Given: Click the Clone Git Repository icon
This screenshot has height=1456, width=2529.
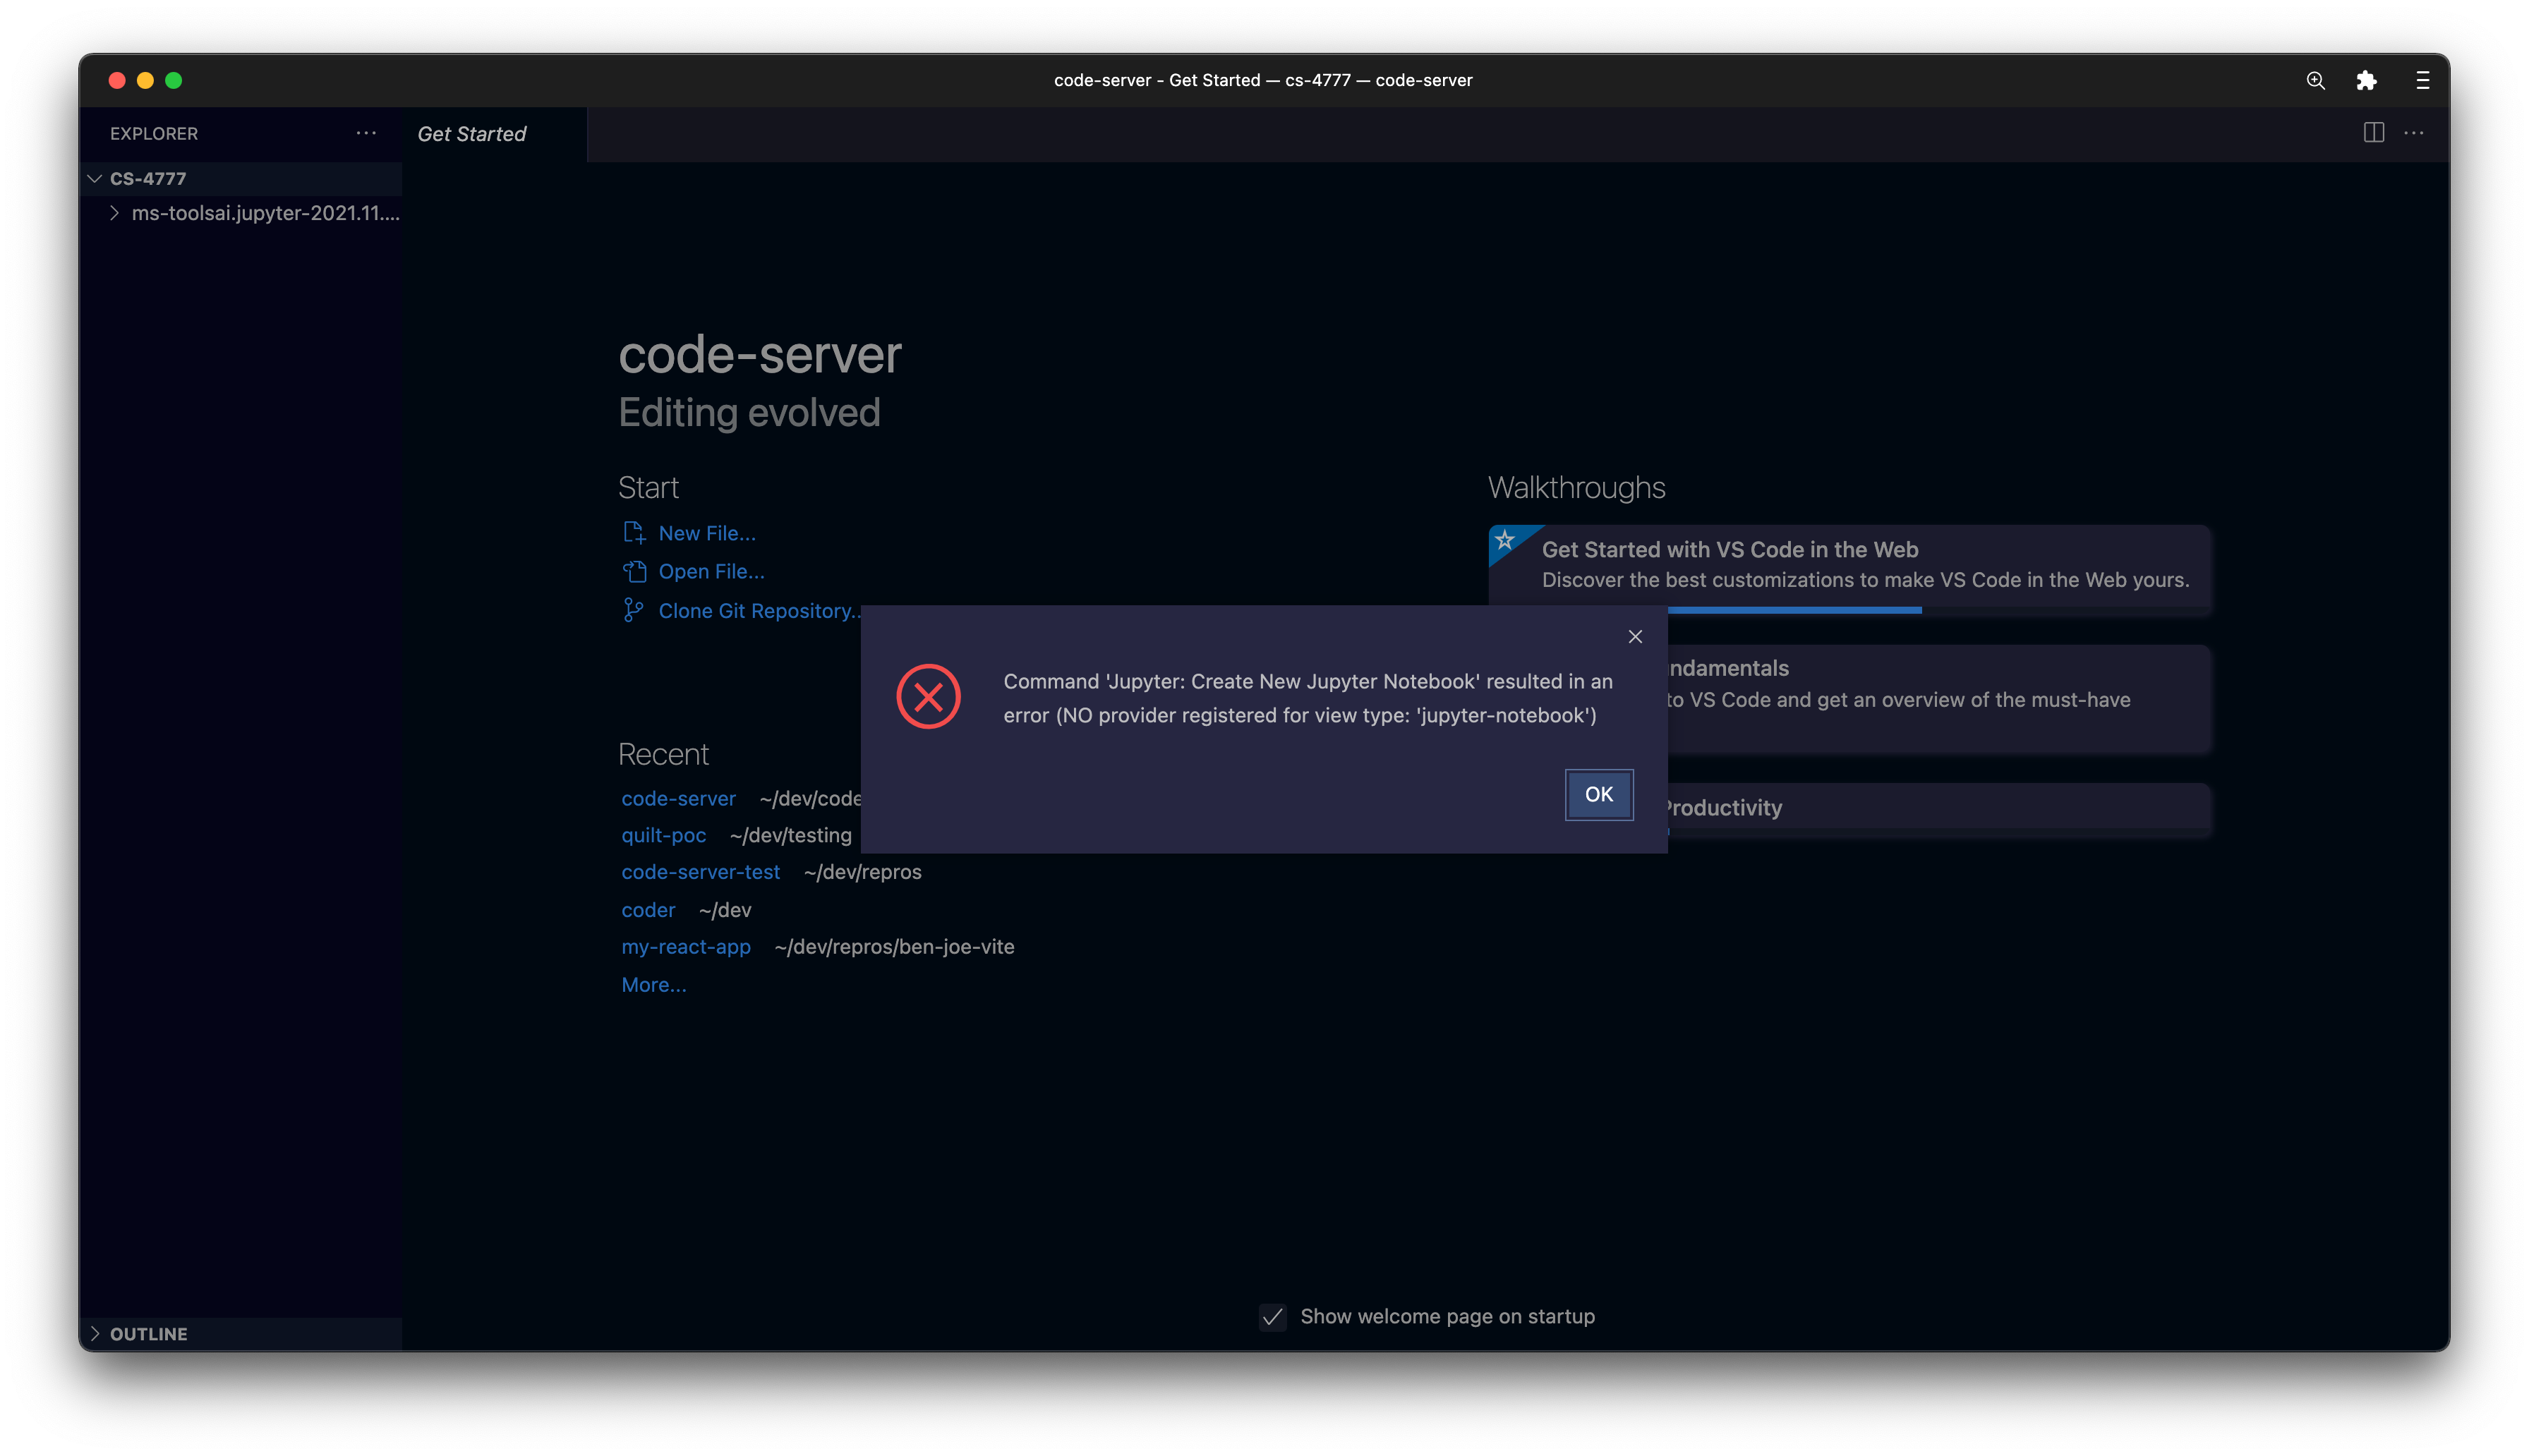Looking at the screenshot, I should [634, 610].
